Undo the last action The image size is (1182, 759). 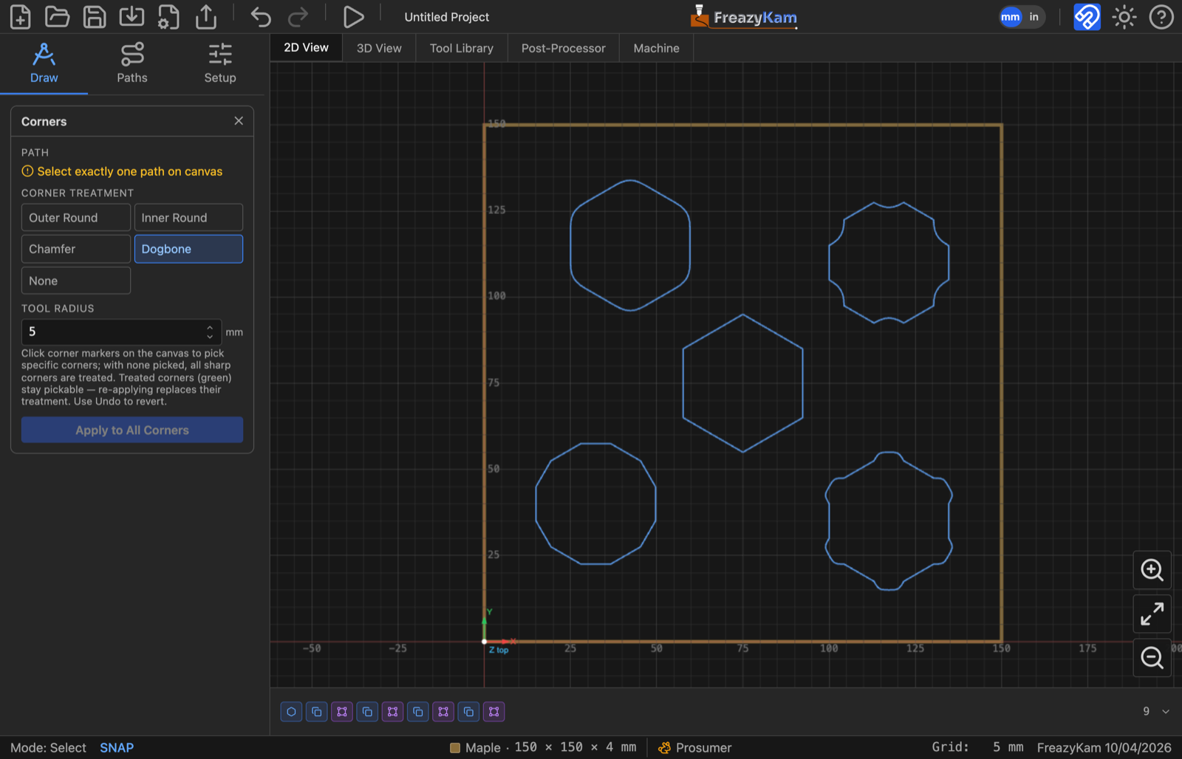[x=261, y=16]
